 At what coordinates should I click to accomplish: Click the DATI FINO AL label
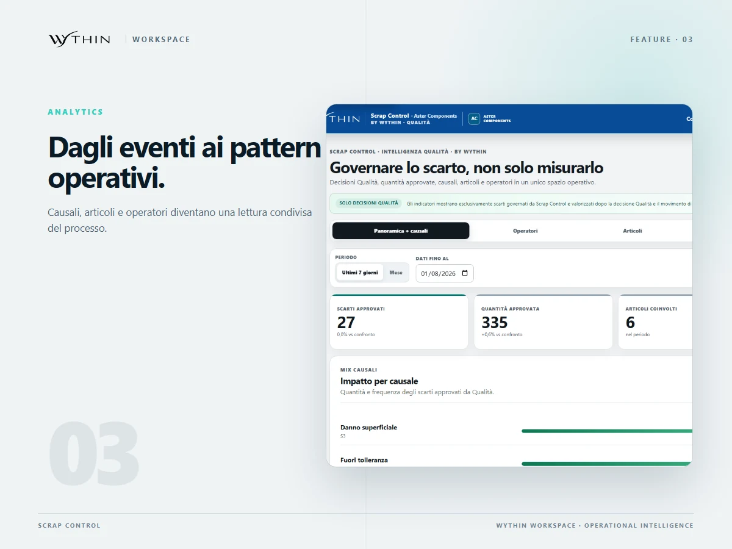tap(432, 259)
